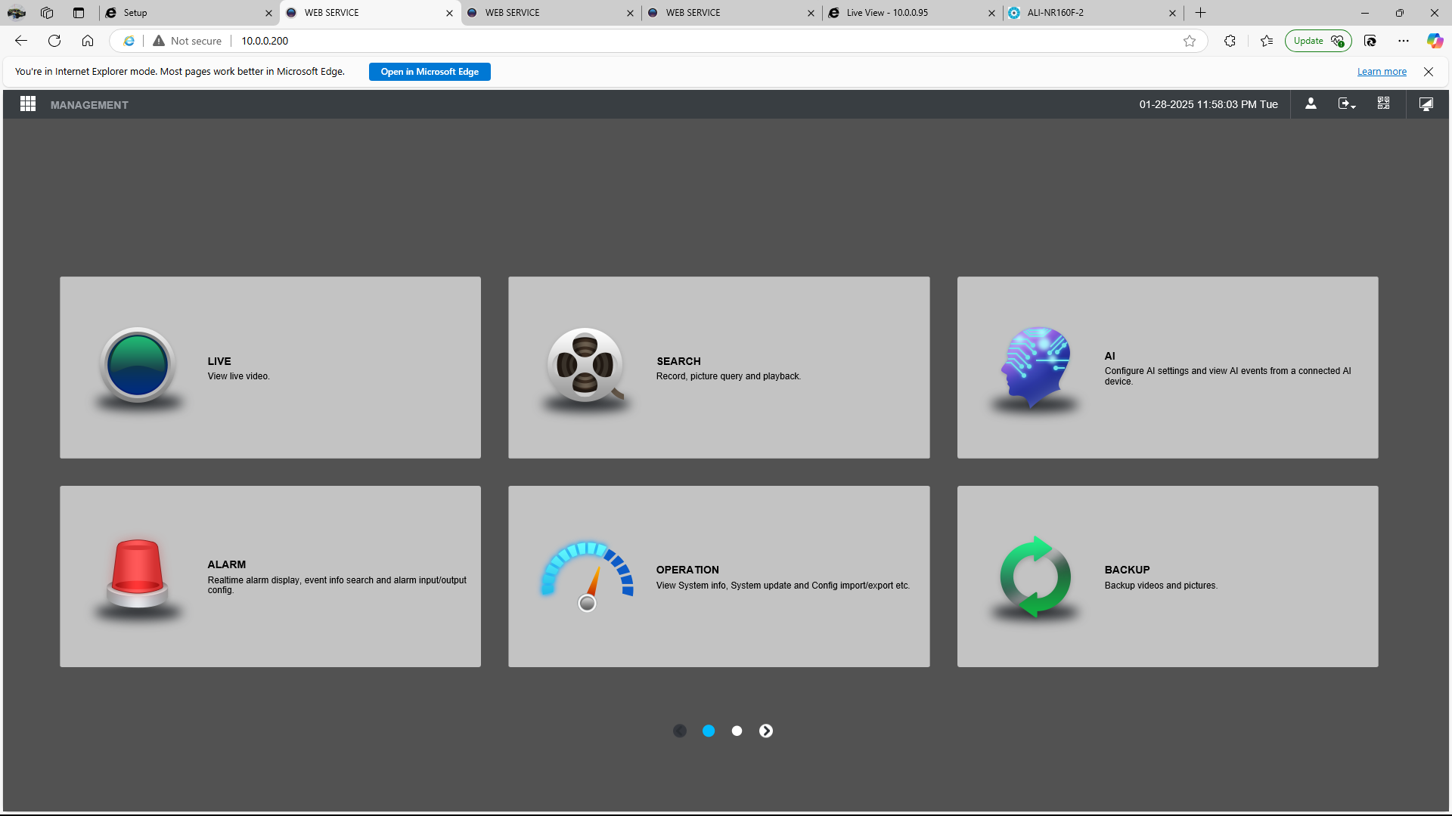Click the Not secure warning indicator
The image size is (1452, 816).
(x=188, y=41)
